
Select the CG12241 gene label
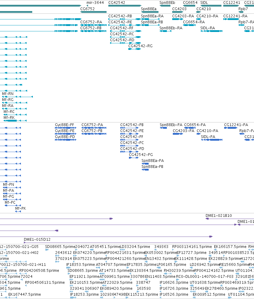coord(232,3)
